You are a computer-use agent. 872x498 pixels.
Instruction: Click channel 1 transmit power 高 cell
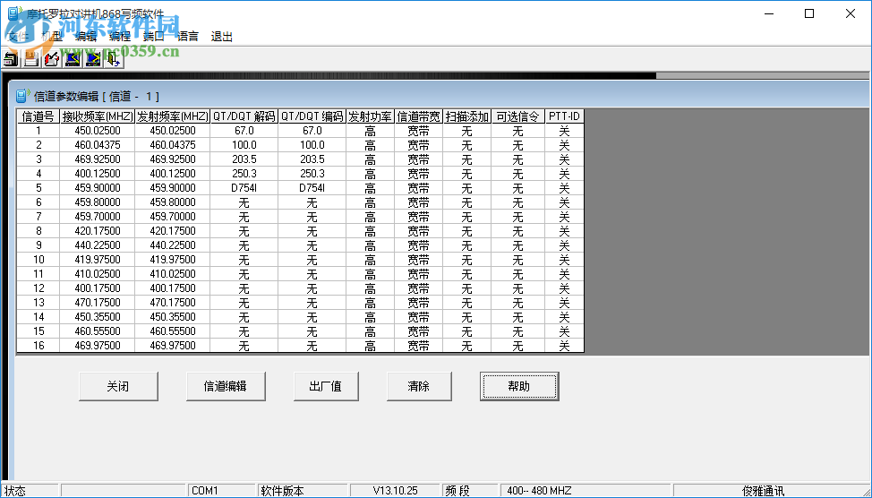click(x=371, y=131)
